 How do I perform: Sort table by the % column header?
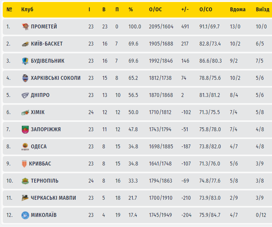pyautogui.click(x=131, y=10)
